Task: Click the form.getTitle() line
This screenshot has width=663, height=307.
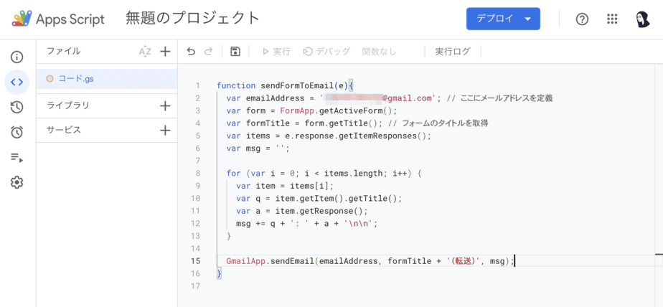Action: 358,123
